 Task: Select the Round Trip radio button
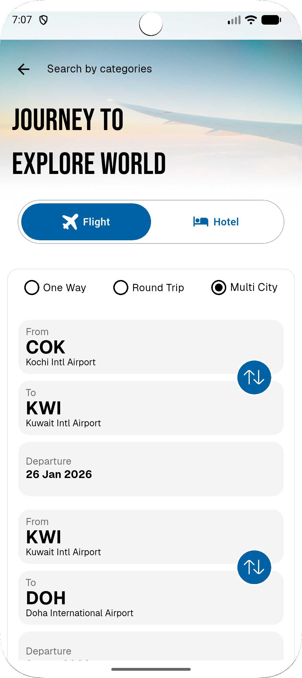(121, 288)
